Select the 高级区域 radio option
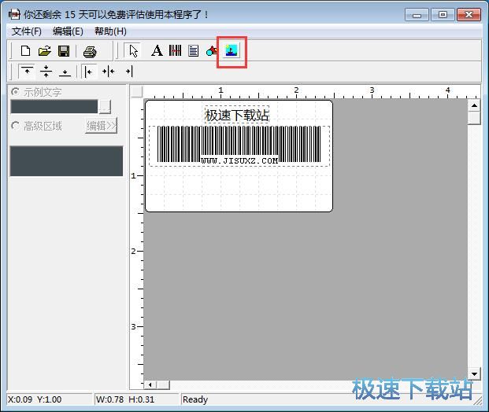This screenshot has width=489, height=412. (x=15, y=126)
